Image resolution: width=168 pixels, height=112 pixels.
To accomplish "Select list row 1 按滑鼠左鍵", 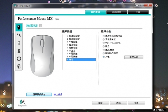I will pos(81,36).
